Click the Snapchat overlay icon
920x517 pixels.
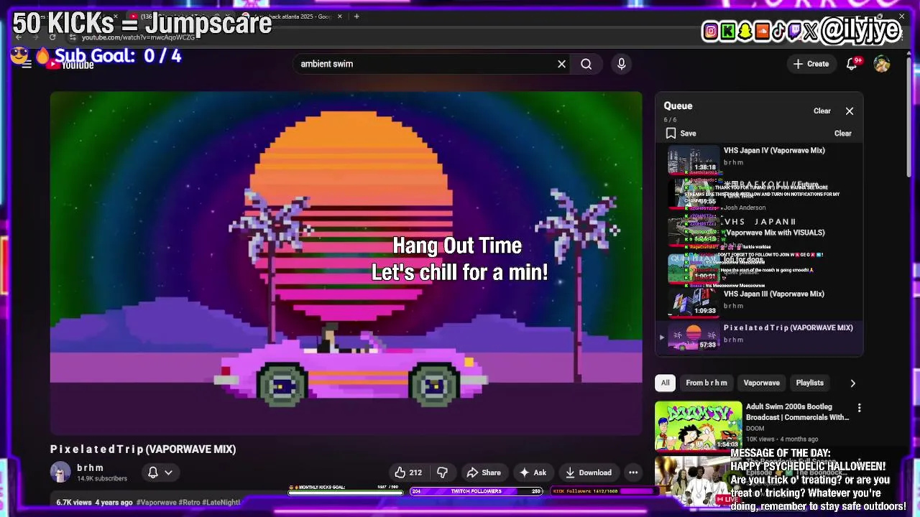tap(745, 31)
